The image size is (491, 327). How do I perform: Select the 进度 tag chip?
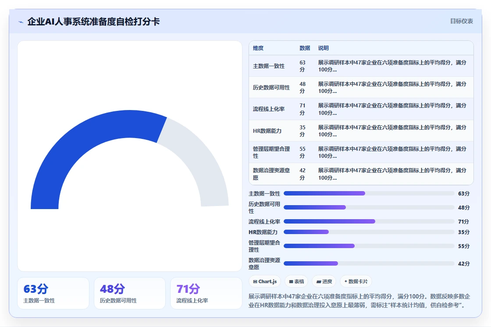click(x=324, y=281)
